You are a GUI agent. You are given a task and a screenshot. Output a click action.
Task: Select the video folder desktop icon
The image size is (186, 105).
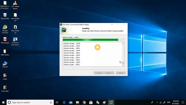pyautogui.click(x=5, y=76)
